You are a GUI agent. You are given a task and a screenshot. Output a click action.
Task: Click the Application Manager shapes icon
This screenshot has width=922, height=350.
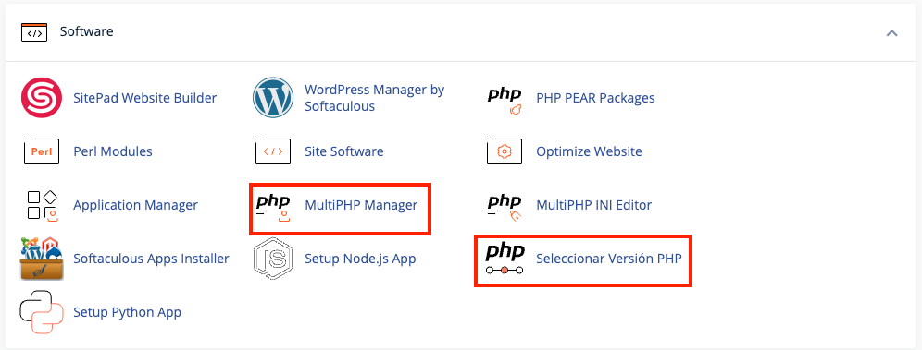pyautogui.click(x=43, y=205)
